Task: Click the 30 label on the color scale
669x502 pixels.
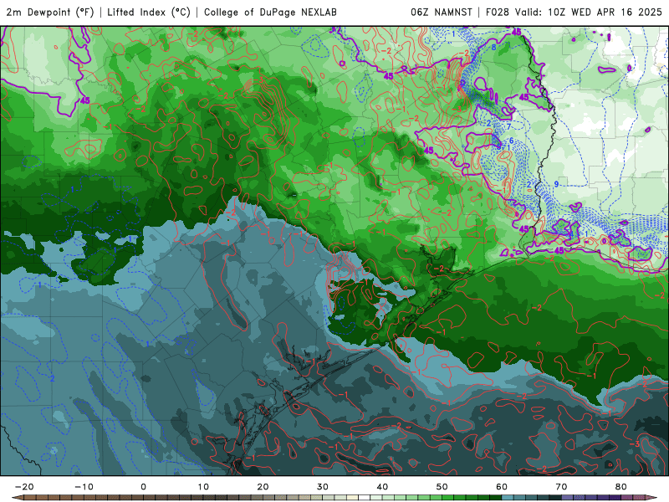Action: (x=323, y=487)
